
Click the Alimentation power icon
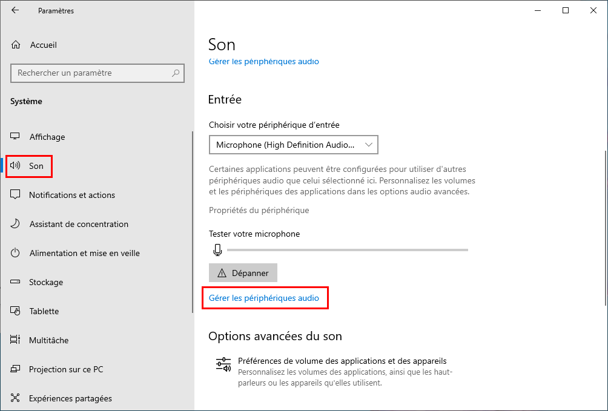point(15,253)
